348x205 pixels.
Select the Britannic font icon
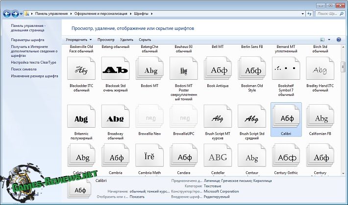coord(81,116)
